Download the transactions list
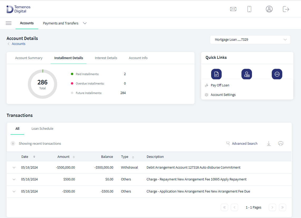 click(269, 143)
